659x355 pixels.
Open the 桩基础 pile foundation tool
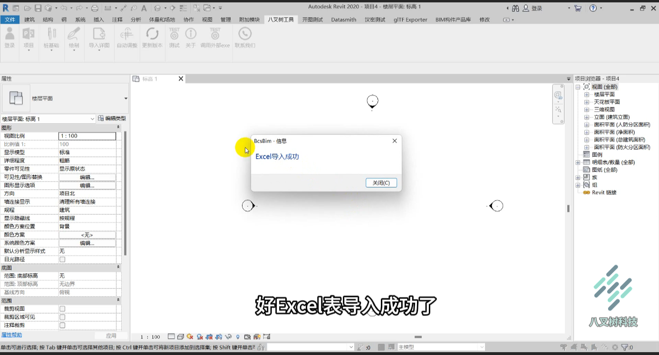tap(51, 38)
